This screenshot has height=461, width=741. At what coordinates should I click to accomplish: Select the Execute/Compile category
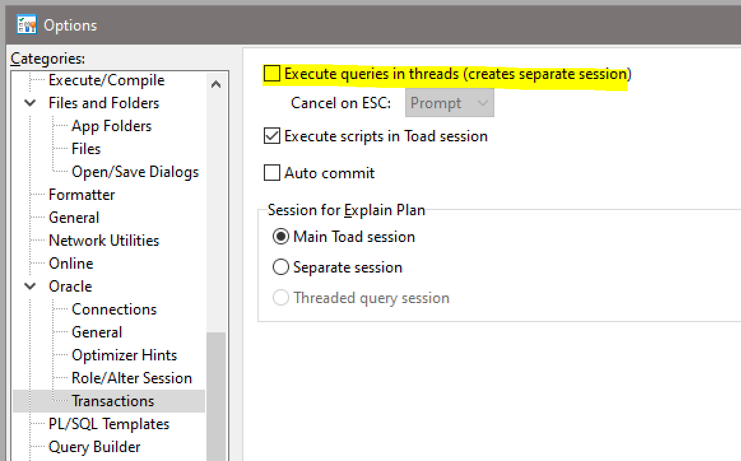click(106, 80)
